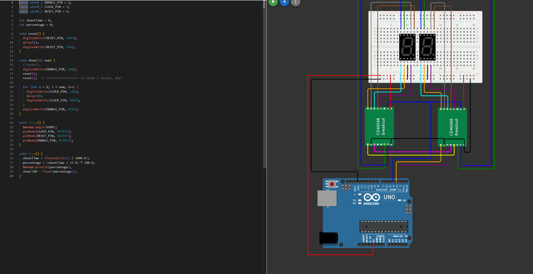The height and width of the screenshot is (274, 533).
Task: Click the Arduino infinity logo on the board
Action: pyautogui.click(x=371, y=197)
